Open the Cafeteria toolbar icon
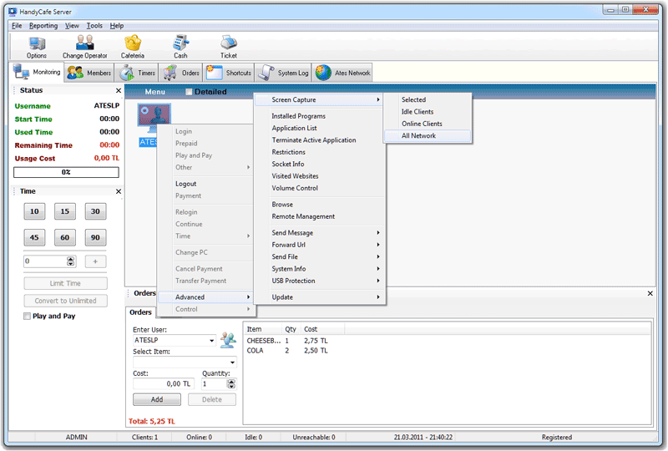The height and width of the screenshot is (451, 668). pyautogui.click(x=132, y=43)
